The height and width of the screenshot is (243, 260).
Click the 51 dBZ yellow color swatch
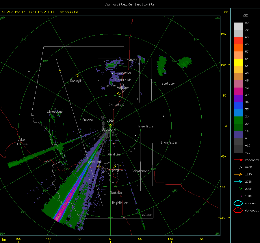pyautogui.click(x=238, y=62)
